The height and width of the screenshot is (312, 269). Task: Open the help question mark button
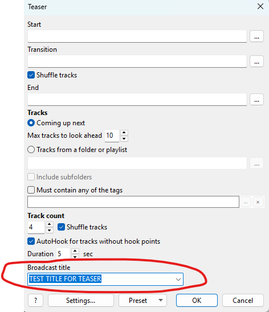pos(36,300)
